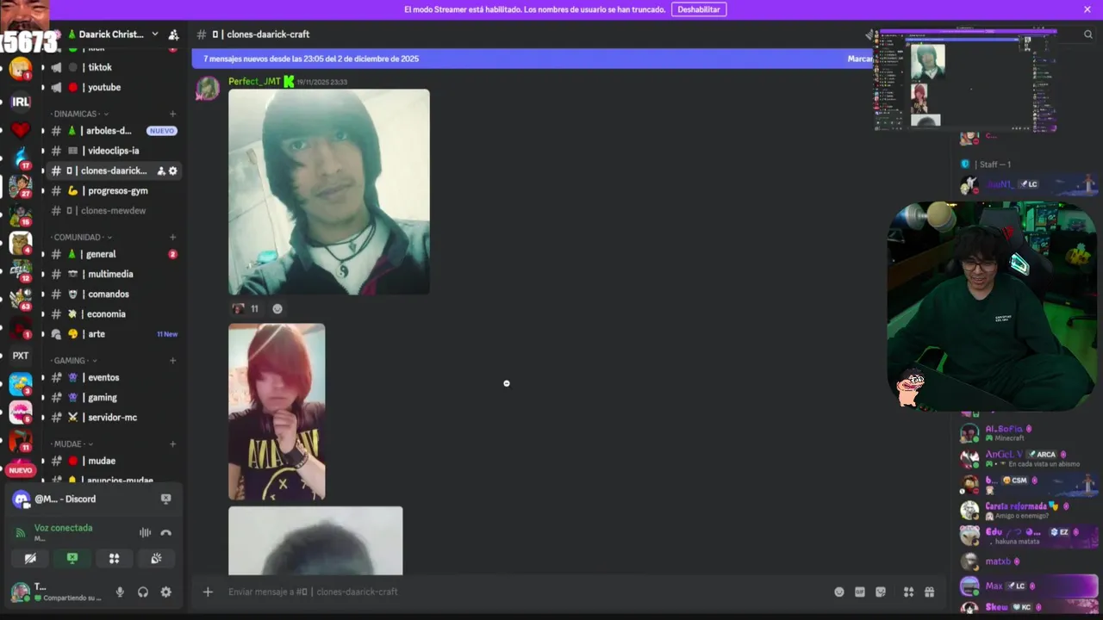Add a reaction with the smiley icon

tap(277, 308)
